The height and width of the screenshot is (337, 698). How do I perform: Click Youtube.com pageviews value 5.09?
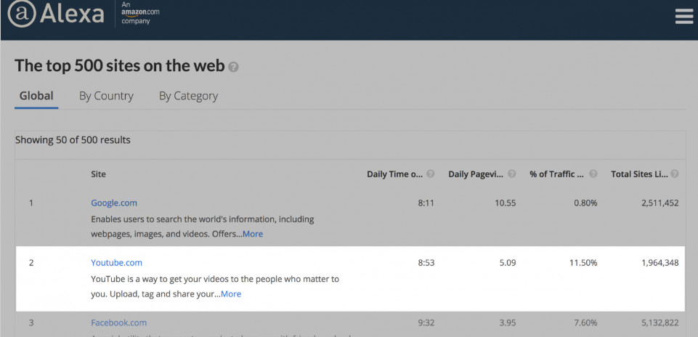pyautogui.click(x=507, y=263)
